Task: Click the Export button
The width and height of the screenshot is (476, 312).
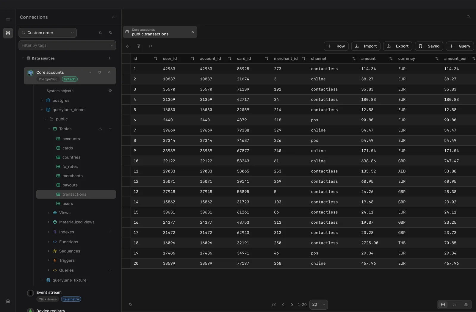Action: click(398, 46)
